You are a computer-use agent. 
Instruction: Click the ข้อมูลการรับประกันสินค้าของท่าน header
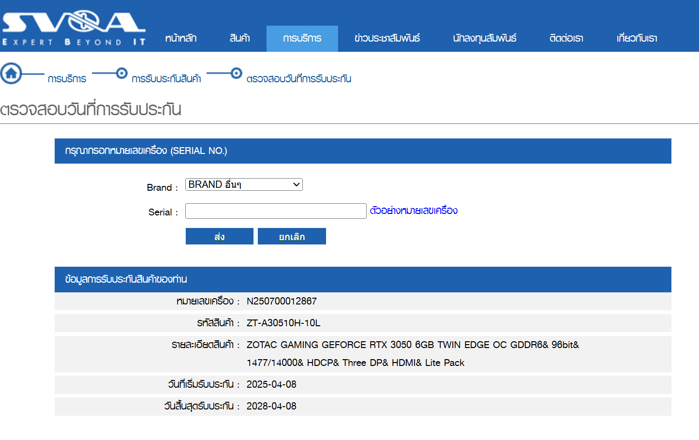363,279
